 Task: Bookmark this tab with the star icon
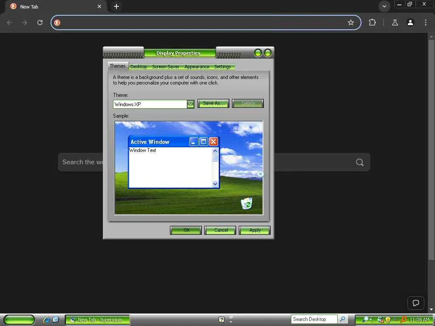(x=350, y=22)
